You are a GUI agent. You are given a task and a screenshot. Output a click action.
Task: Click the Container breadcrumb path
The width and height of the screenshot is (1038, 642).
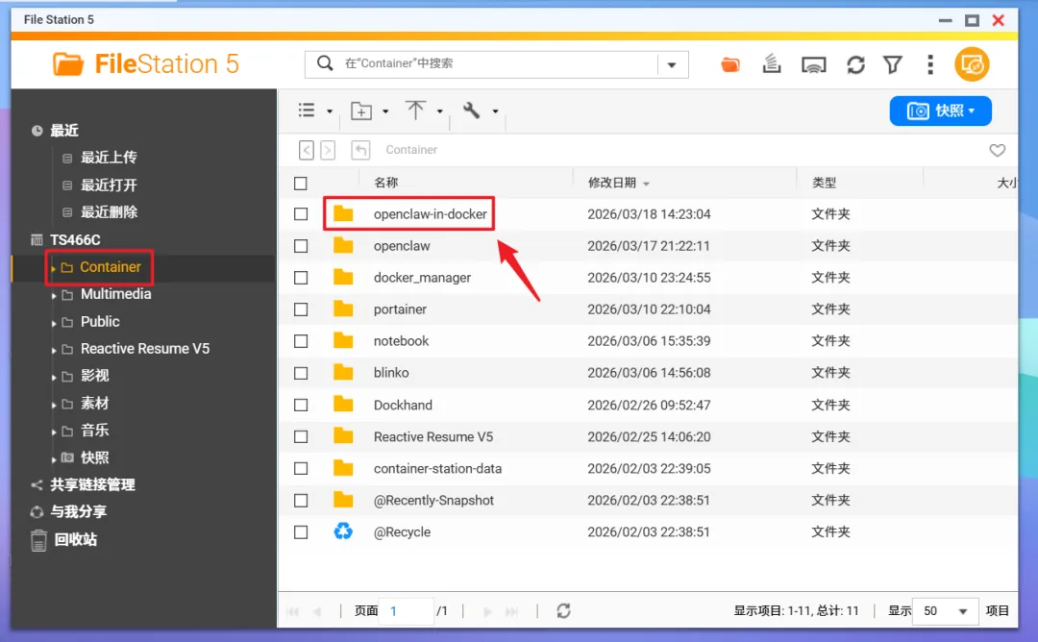tap(411, 150)
